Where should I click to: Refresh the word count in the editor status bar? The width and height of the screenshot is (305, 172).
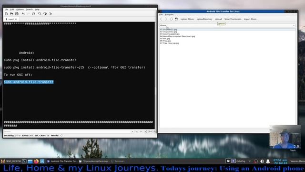(x=61, y=136)
